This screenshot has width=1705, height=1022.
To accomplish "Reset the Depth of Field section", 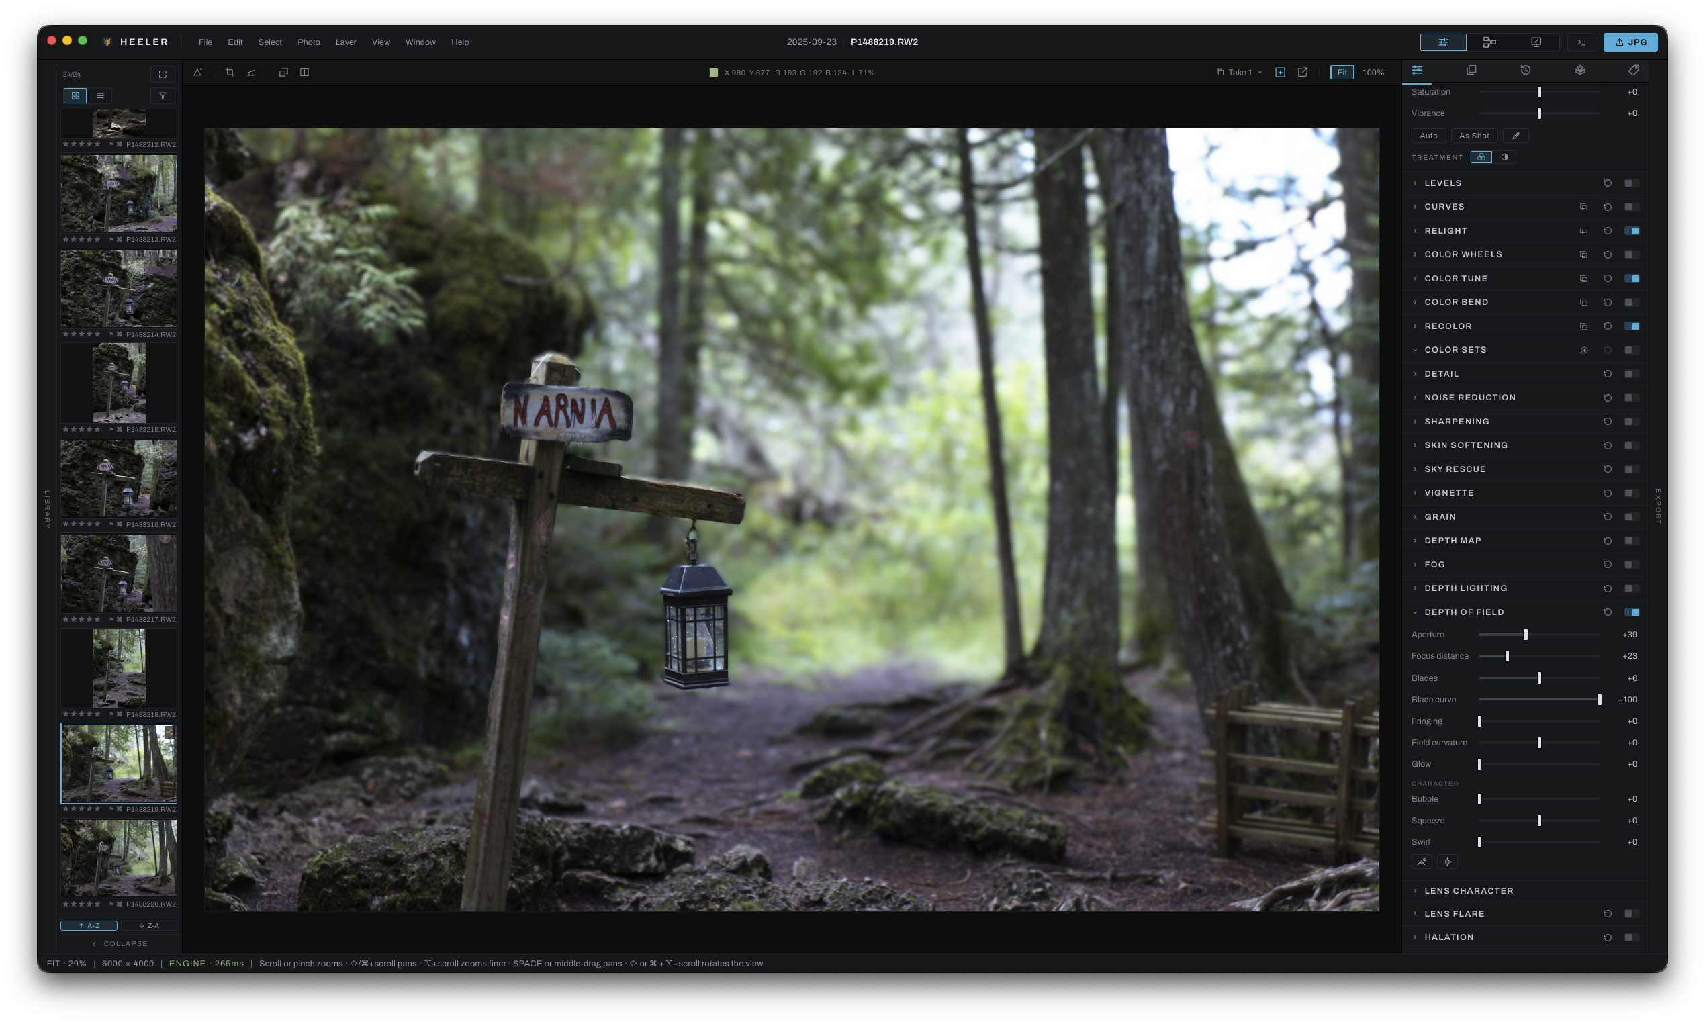I will point(1607,612).
